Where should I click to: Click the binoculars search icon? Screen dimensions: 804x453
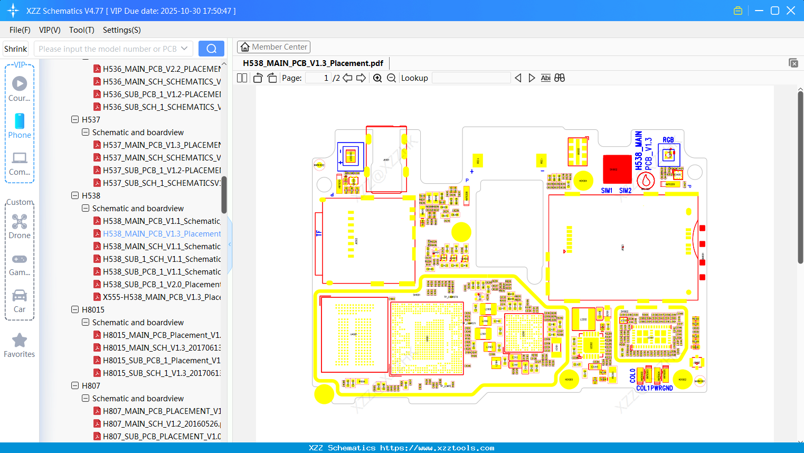(x=559, y=78)
